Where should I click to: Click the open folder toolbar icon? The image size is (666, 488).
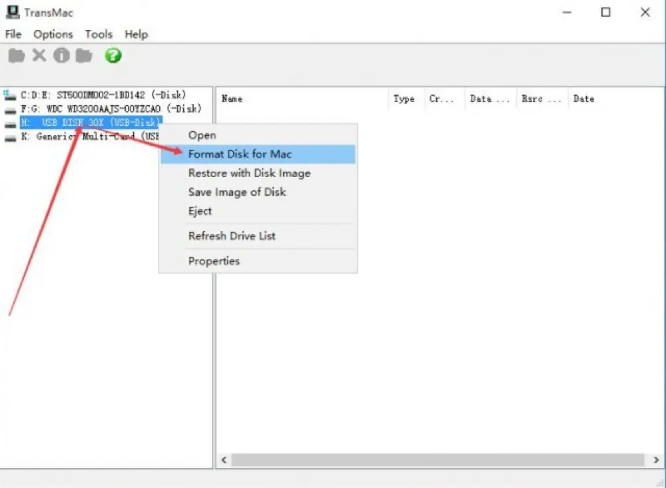(17, 56)
